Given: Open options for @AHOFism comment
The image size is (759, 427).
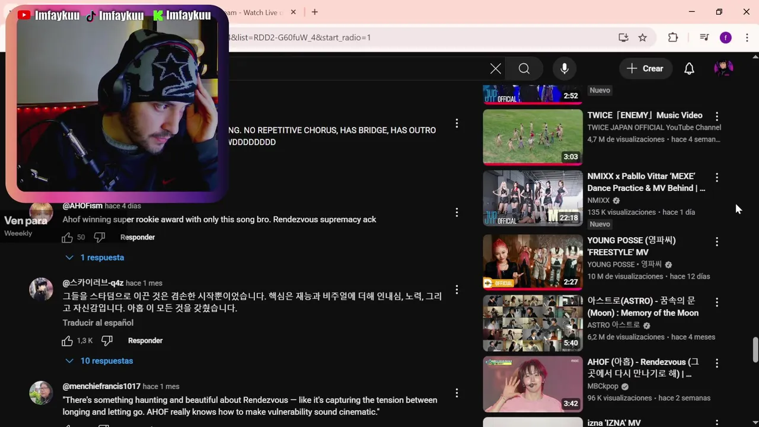Looking at the screenshot, I should [x=457, y=212].
